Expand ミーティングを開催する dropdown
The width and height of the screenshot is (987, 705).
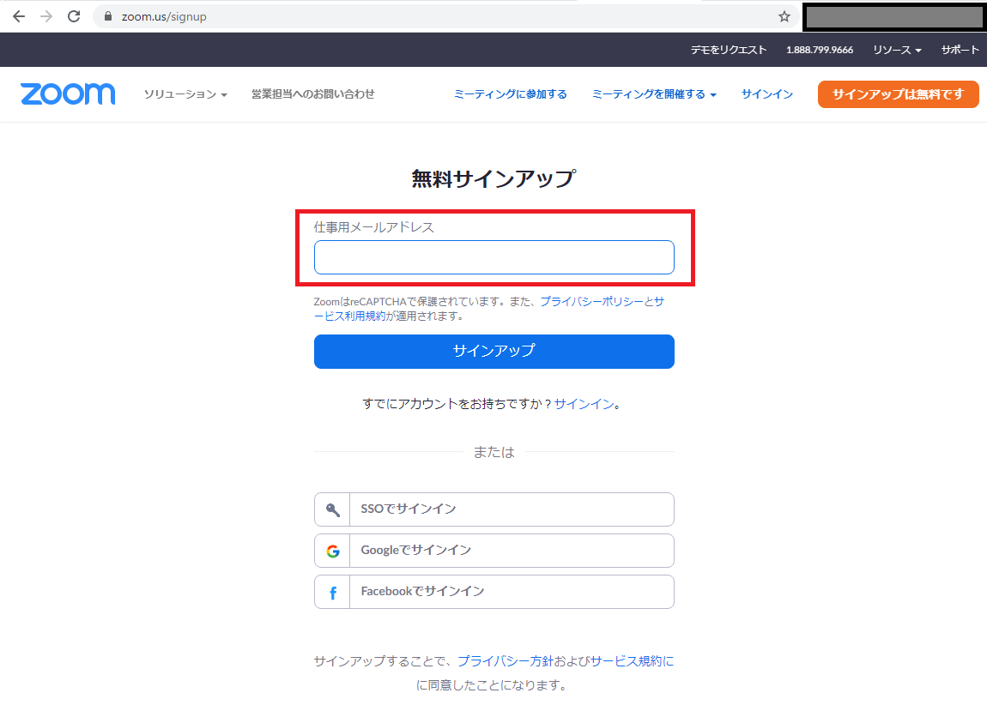click(654, 93)
